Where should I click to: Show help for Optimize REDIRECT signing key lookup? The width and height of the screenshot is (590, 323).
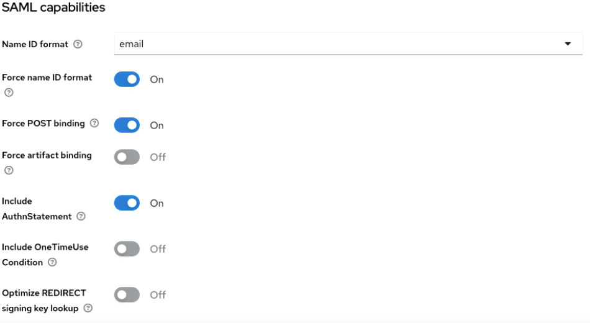[88, 308]
